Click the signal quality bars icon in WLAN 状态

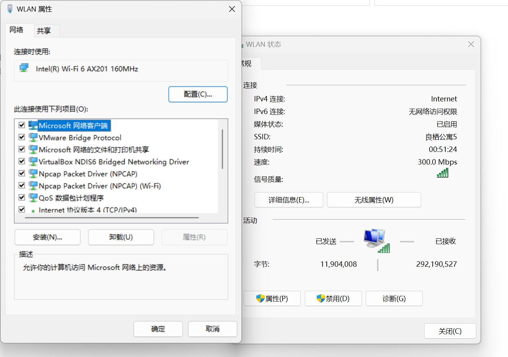(443, 173)
